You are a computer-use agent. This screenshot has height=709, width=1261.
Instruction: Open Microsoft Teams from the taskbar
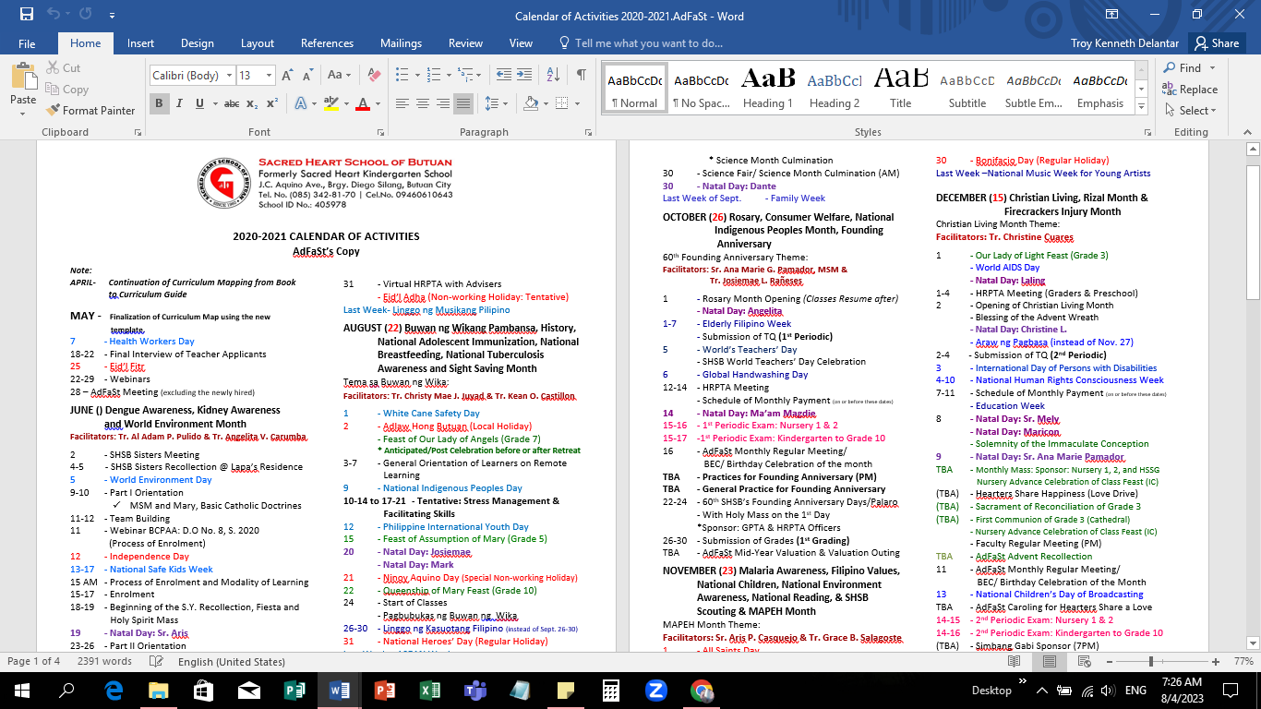[474, 691]
